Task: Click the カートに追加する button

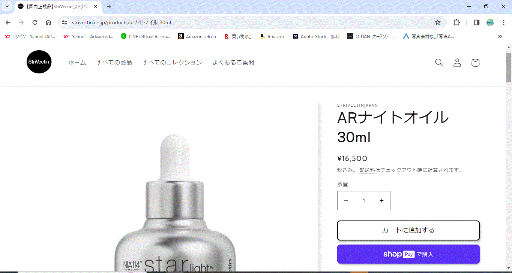Action: point(408,230)
